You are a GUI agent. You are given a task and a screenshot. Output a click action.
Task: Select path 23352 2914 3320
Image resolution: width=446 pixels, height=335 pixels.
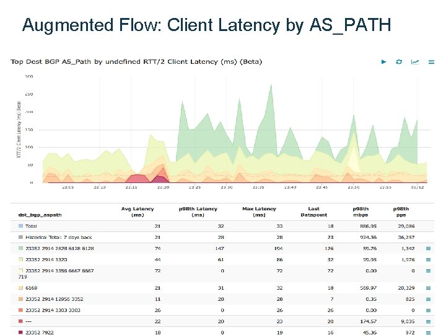[x=46, y=259]
